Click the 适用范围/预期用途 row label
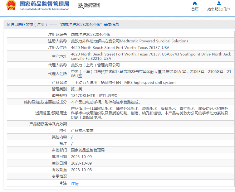This screenshot has width=235, height=192. [51, 113]
